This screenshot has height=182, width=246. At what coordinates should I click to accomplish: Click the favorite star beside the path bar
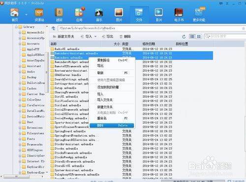click(244, 28)
